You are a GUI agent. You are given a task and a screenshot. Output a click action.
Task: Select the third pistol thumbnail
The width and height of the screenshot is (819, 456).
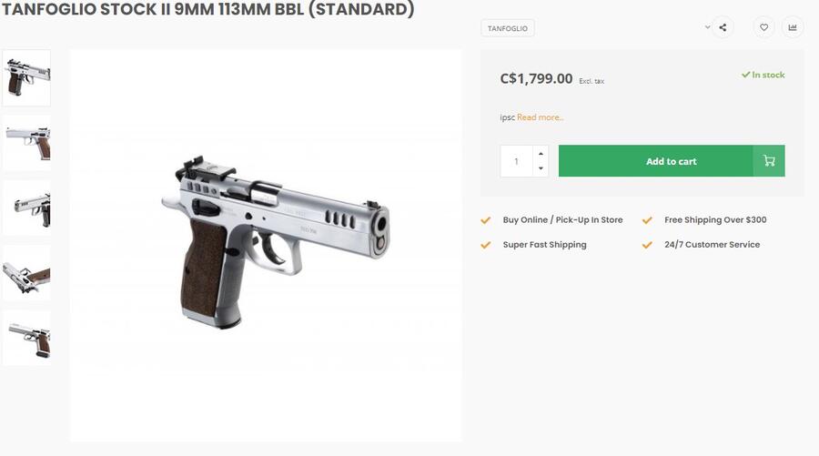[26, 208]
